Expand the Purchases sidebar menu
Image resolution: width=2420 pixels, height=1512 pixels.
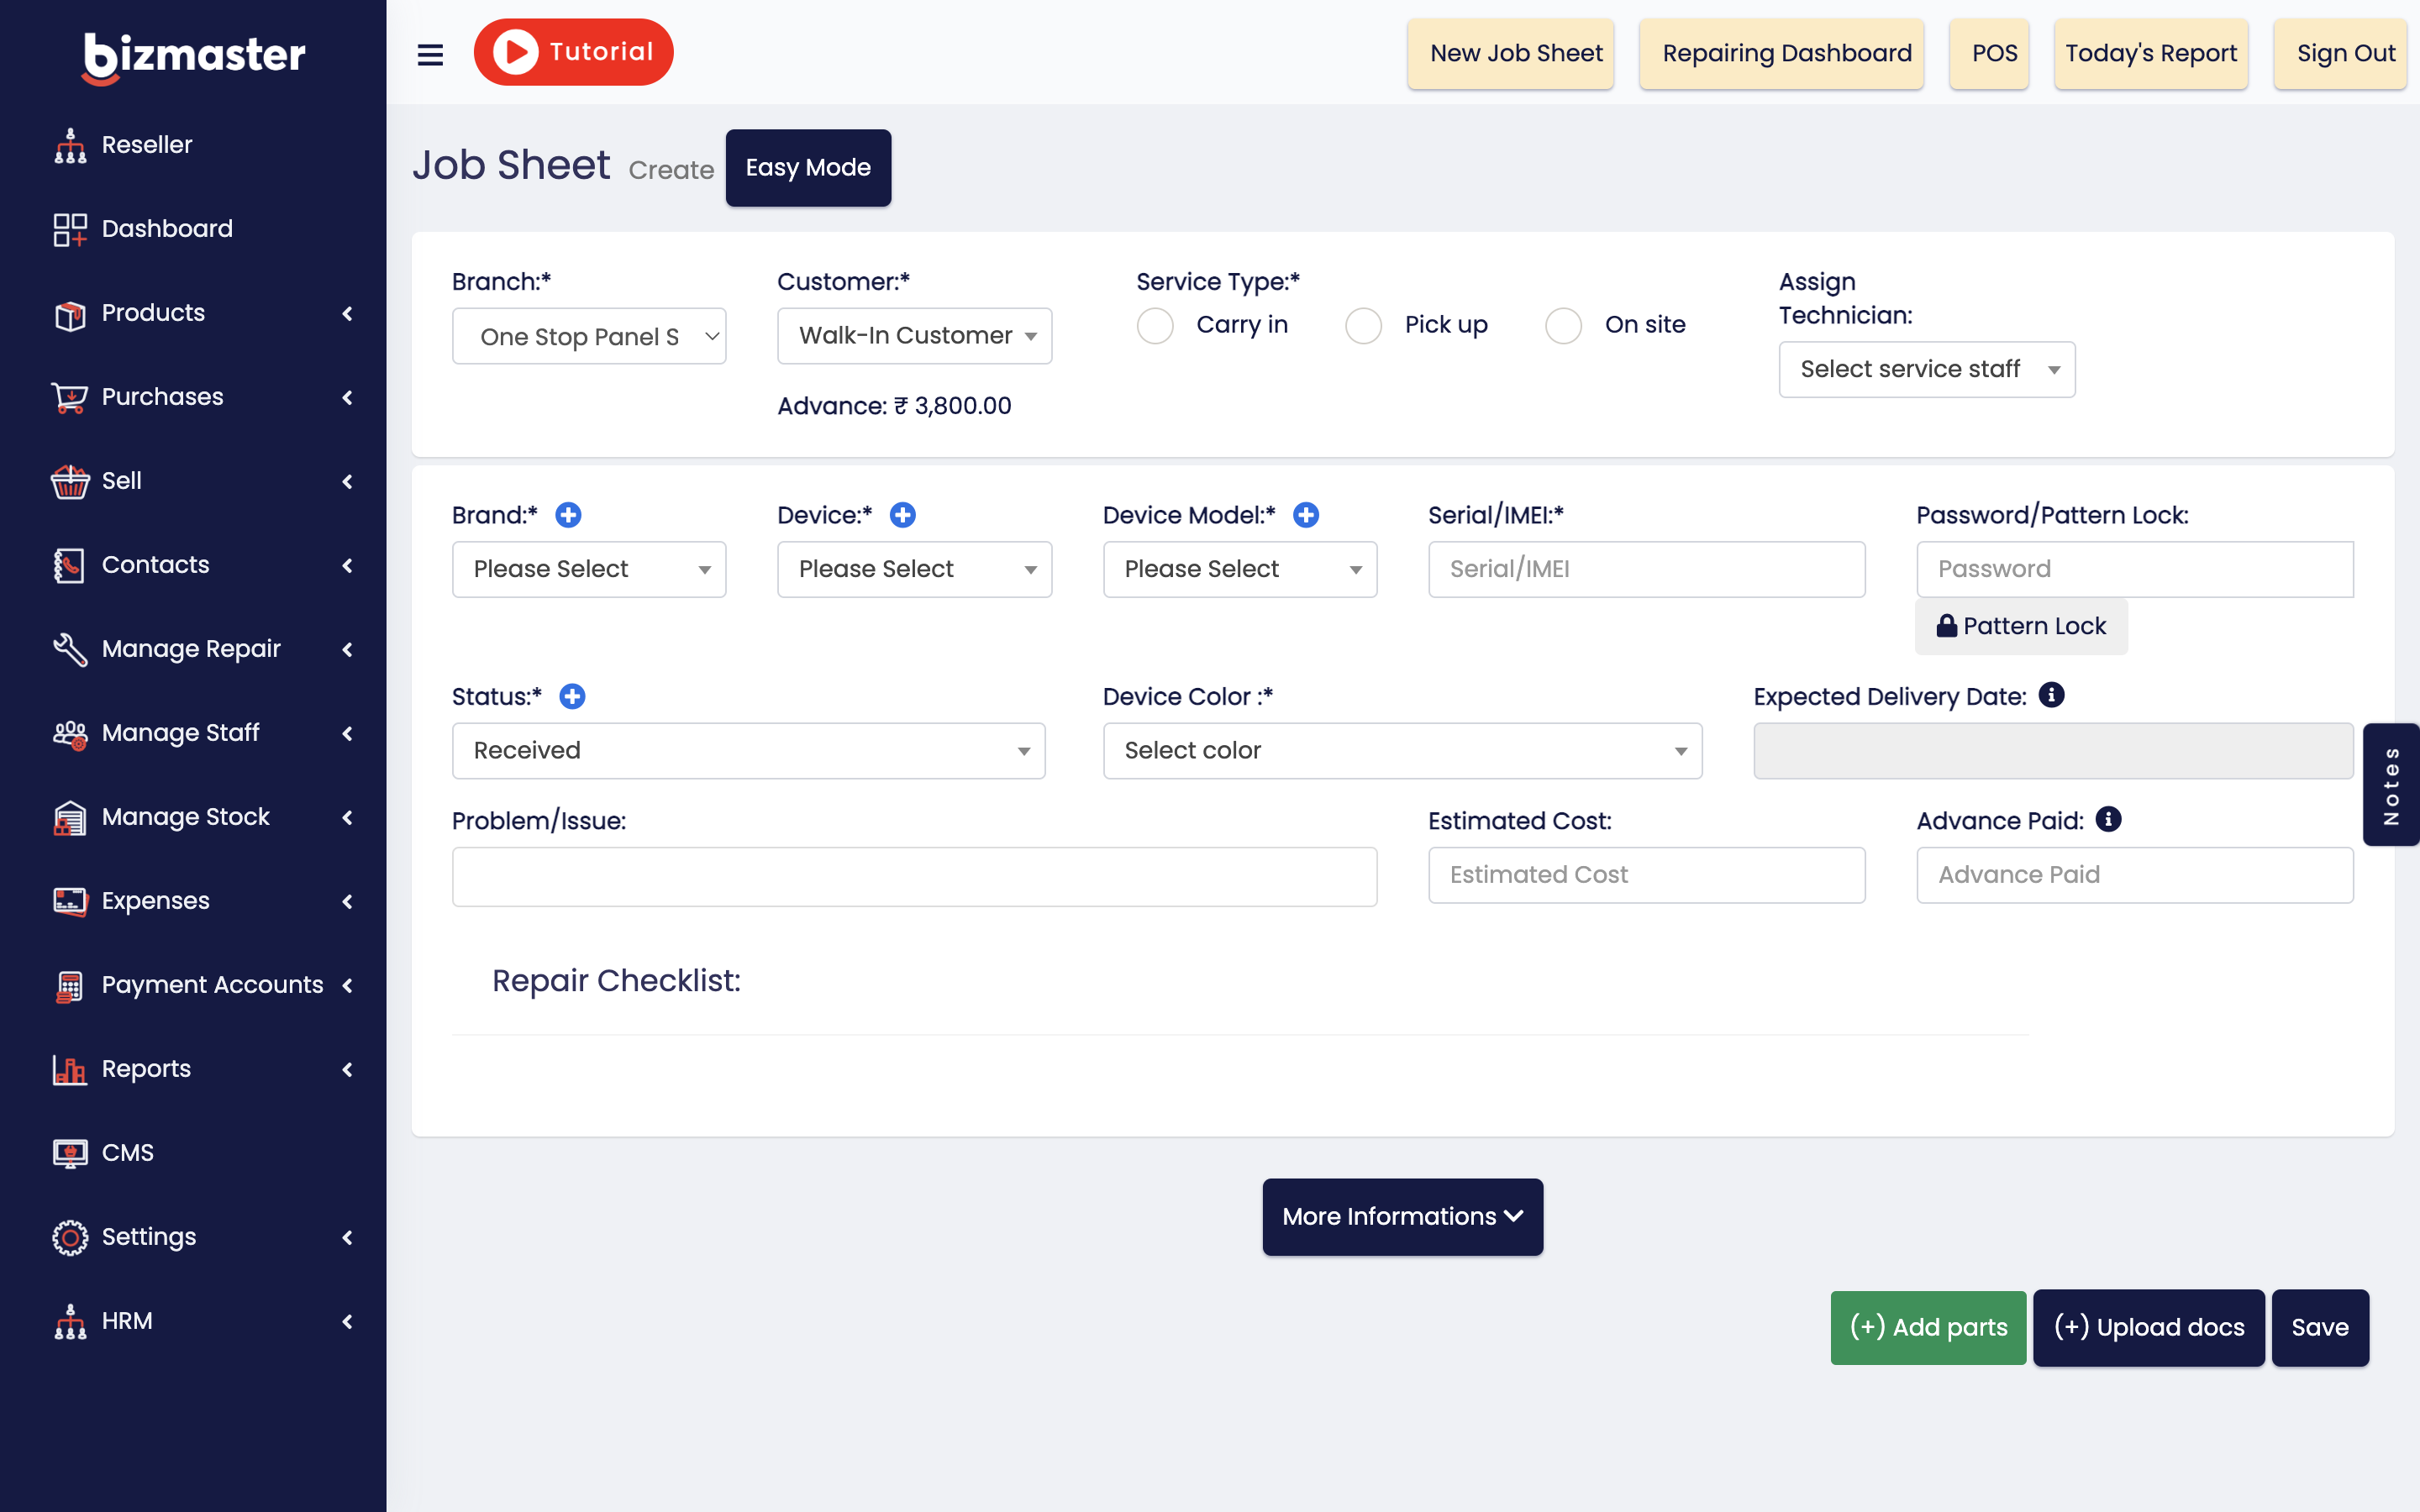point(347,397)
